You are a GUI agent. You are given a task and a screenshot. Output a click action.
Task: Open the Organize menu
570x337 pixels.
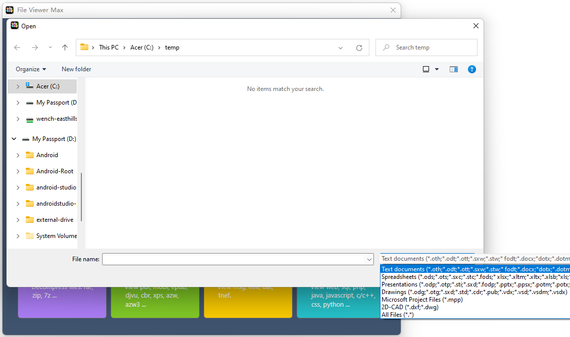(30, 69)
